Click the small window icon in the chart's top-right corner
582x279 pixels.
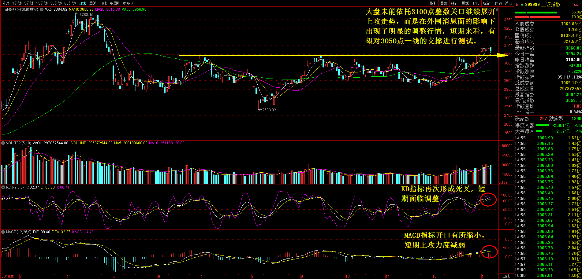coord(496,9)
